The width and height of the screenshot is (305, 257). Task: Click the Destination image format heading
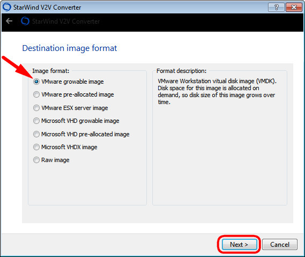[x=70, y=48]
